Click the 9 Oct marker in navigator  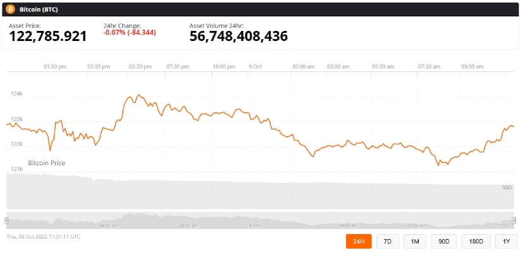(255, 225)
